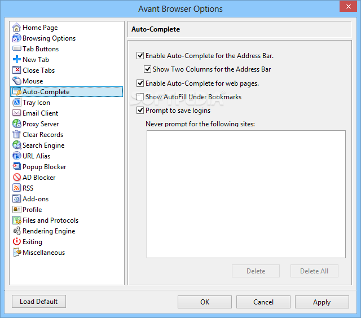Select Search Engine category
The width and height of the screenshot is (361, 318).
point(43,145)
